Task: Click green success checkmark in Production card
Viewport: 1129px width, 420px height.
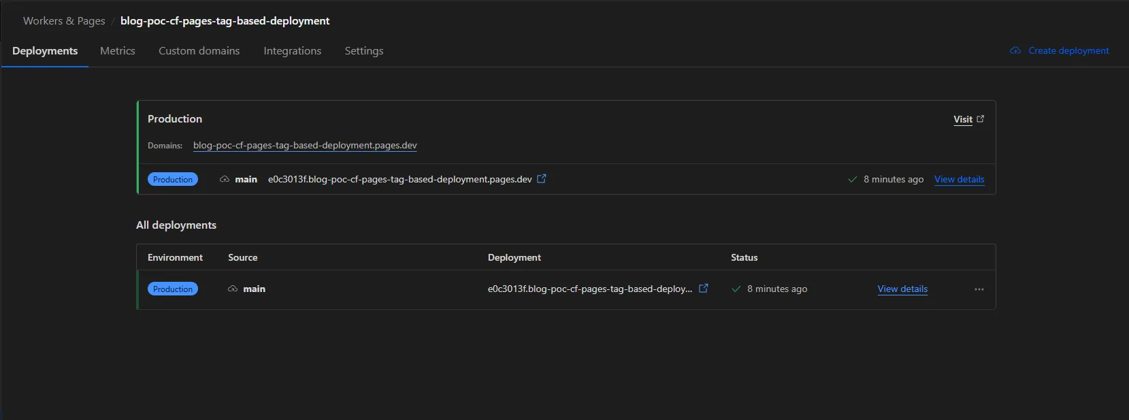Action: 852,180
